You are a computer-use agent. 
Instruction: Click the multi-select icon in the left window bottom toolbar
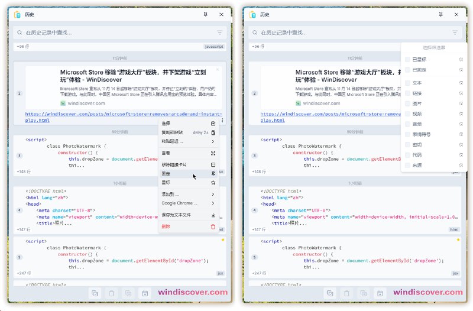click(x=95, y=293)
